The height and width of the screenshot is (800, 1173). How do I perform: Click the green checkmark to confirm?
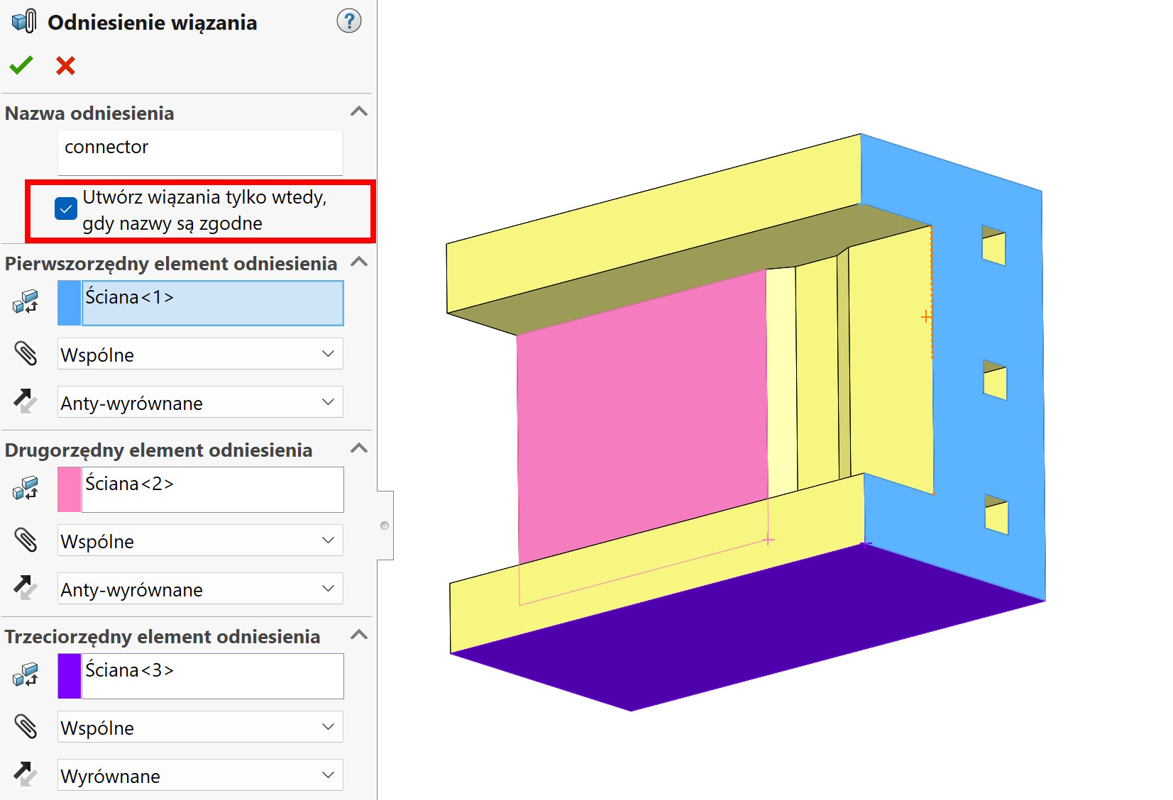pyautogui.click(x=21, y=65)
